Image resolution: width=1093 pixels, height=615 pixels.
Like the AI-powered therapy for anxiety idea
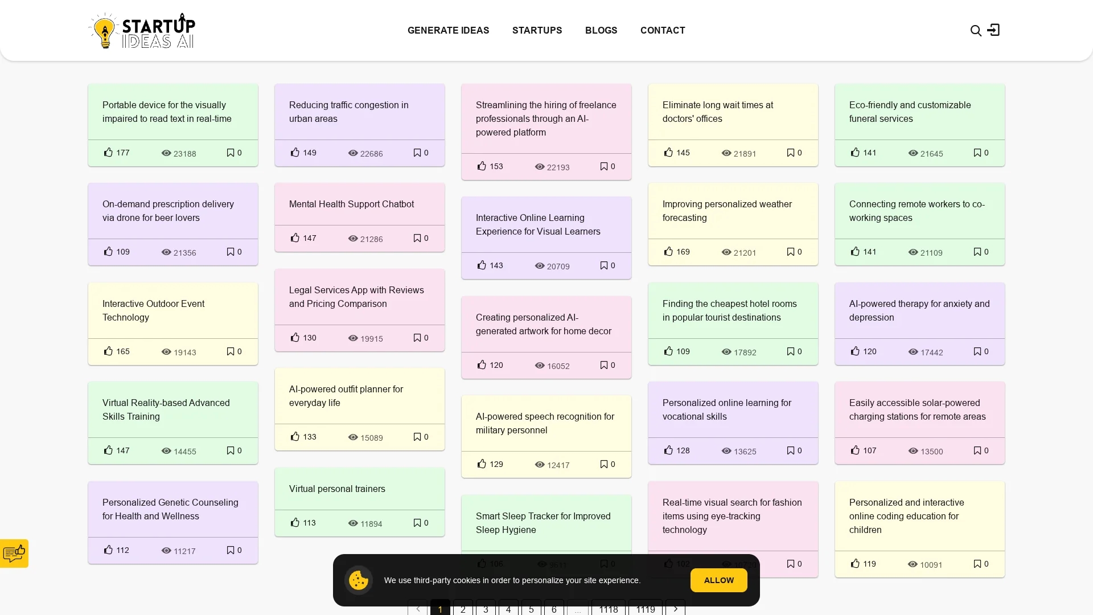[x=855, y=351]
